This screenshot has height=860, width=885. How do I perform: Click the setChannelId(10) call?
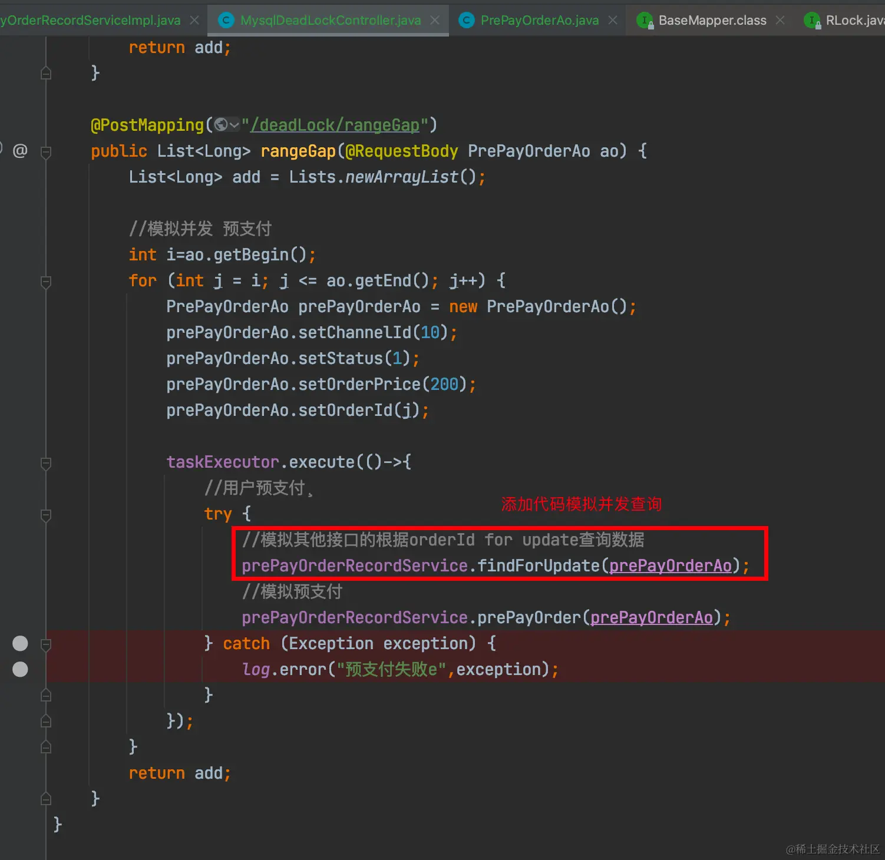pyautogui.click(x=373, y=332)
